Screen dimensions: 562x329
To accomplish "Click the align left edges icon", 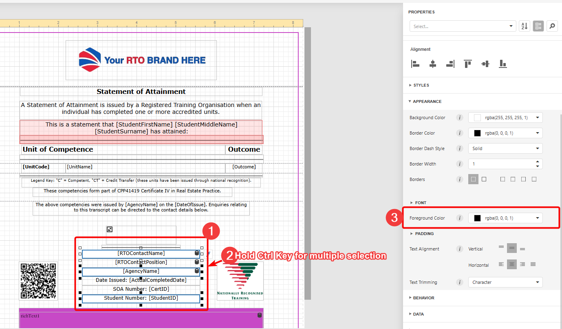I will [415, 64].
